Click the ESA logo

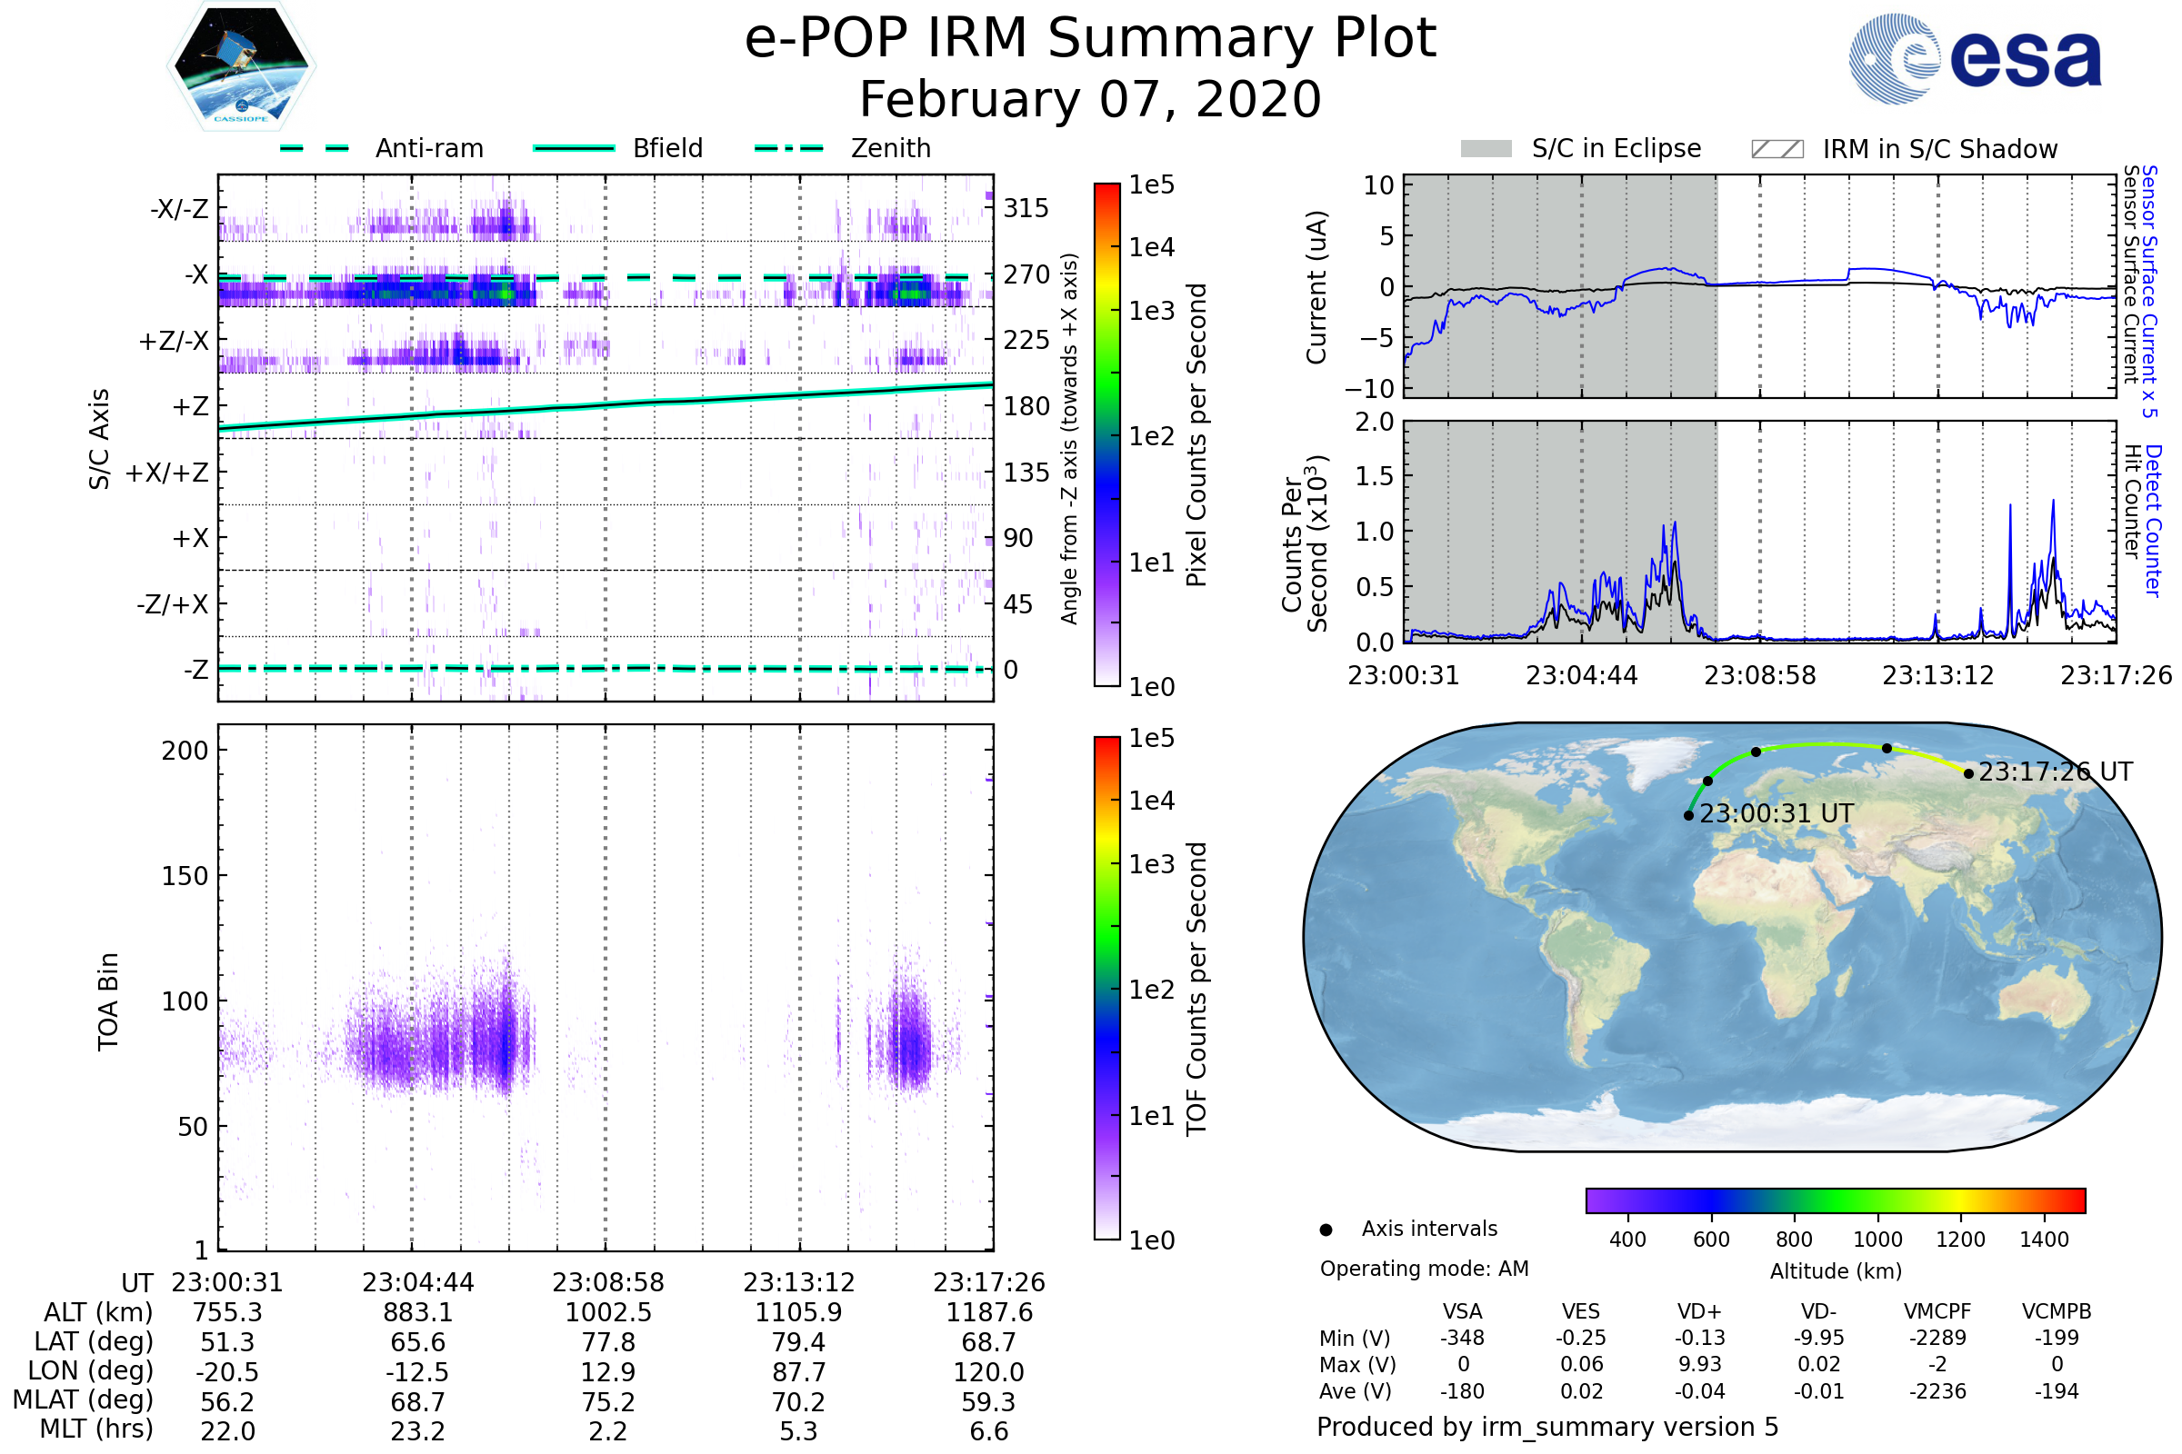1974,57
